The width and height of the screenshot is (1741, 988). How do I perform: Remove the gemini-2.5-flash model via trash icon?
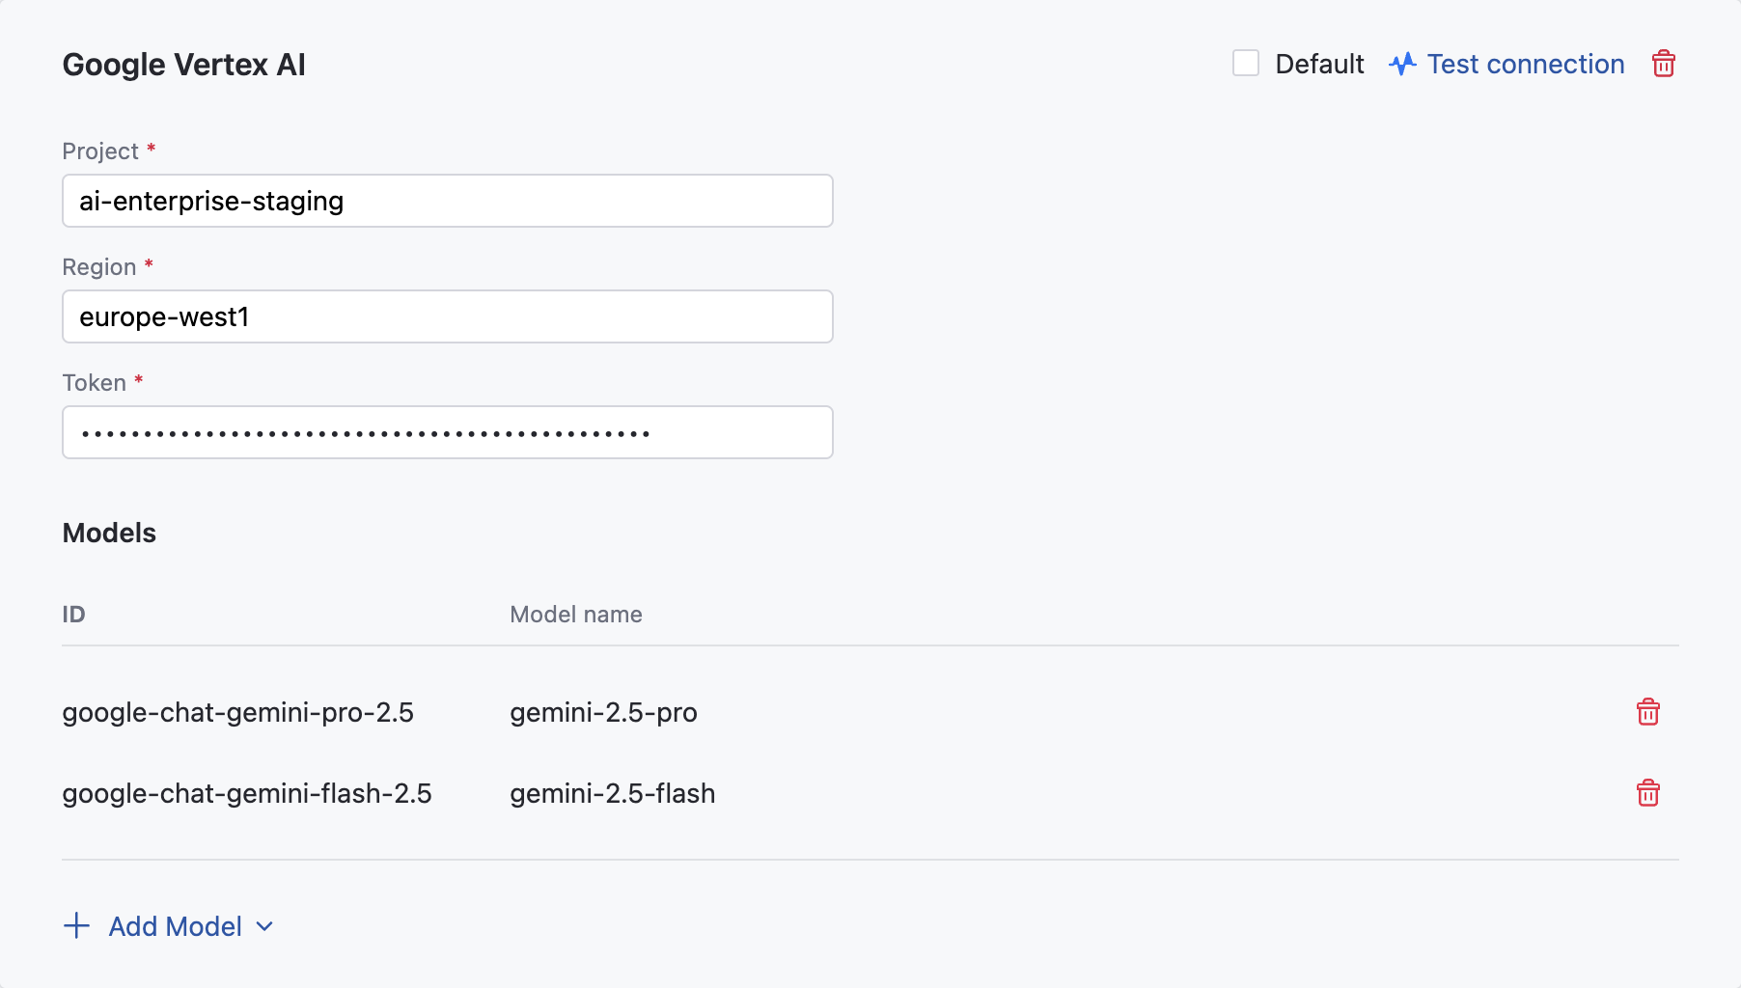pyautogui.click(x=1647, y=793)
